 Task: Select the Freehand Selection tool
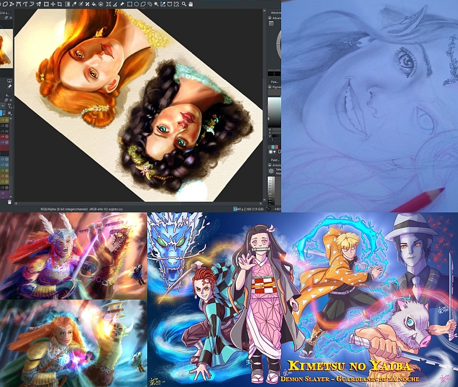150,4
